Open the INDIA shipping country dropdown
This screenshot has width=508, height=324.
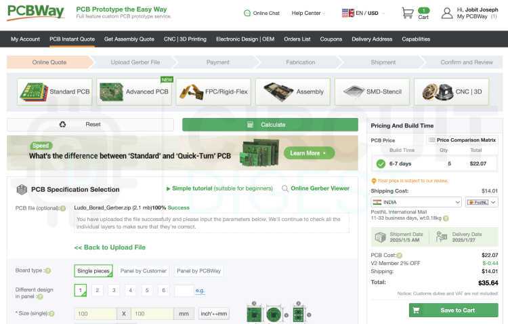pyautogui.click(x=417, y=203)
